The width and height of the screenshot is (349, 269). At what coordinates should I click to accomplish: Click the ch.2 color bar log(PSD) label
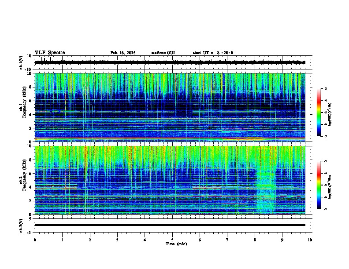[330, 187]
